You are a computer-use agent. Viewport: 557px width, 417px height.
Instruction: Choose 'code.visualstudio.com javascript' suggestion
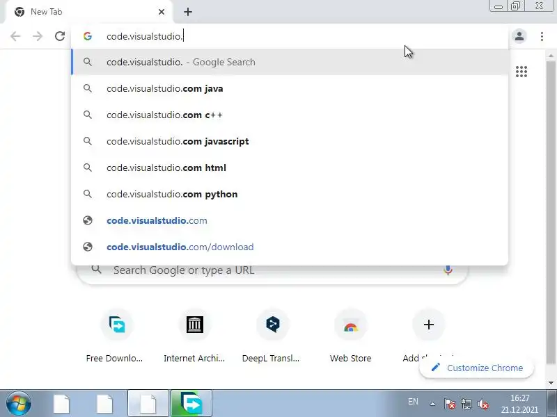point(290,142)
